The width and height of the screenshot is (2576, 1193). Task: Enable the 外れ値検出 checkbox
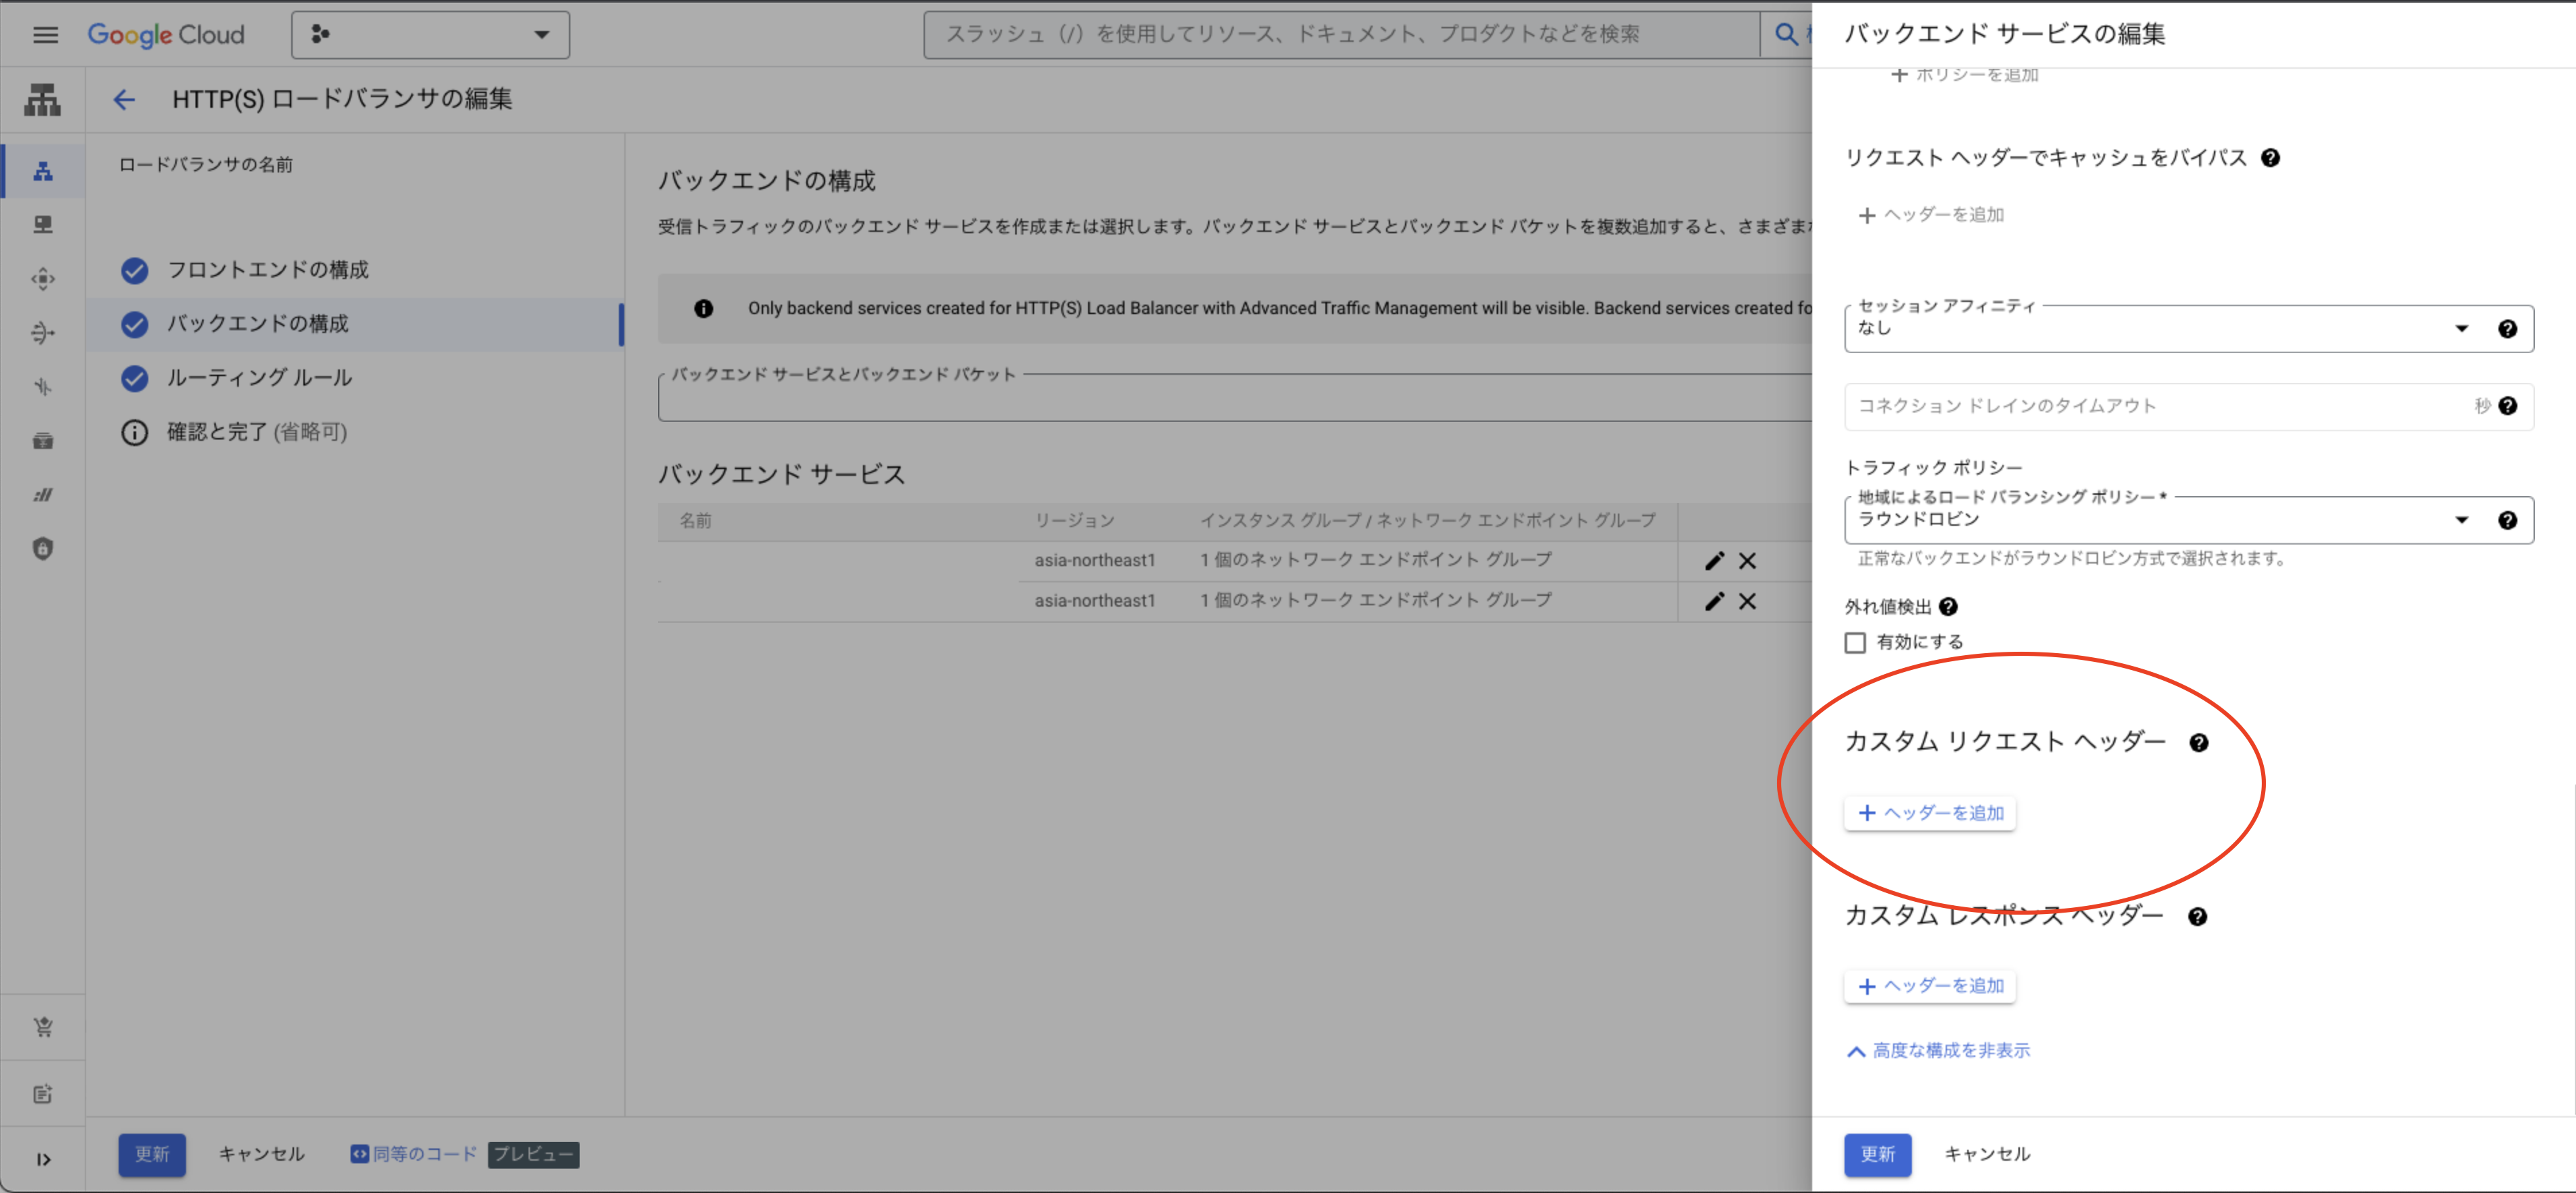point(1856,642)
